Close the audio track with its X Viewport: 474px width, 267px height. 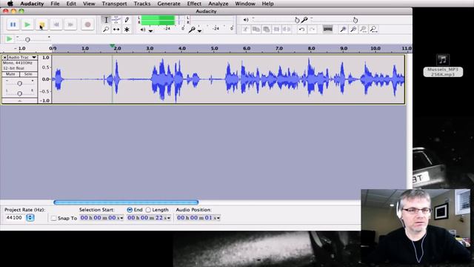point(4,57)
